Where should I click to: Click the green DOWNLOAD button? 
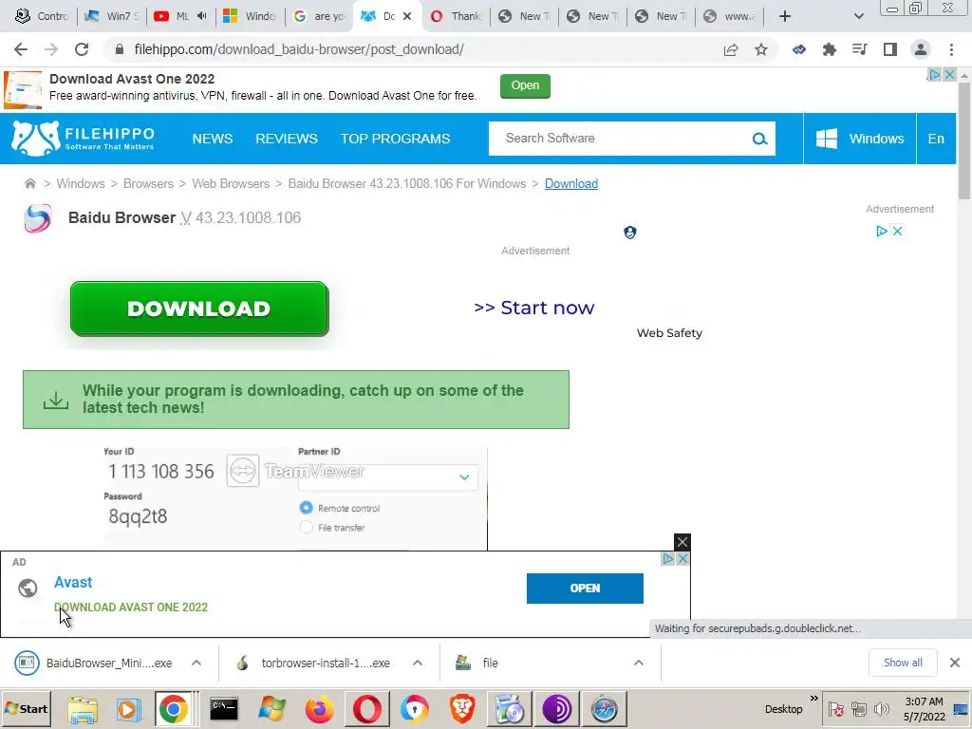199,308
